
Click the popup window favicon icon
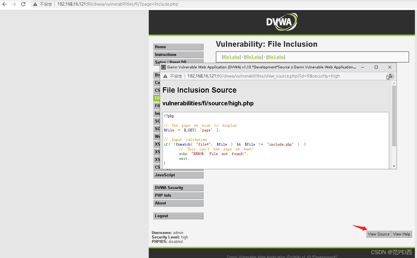coord(164,67)
